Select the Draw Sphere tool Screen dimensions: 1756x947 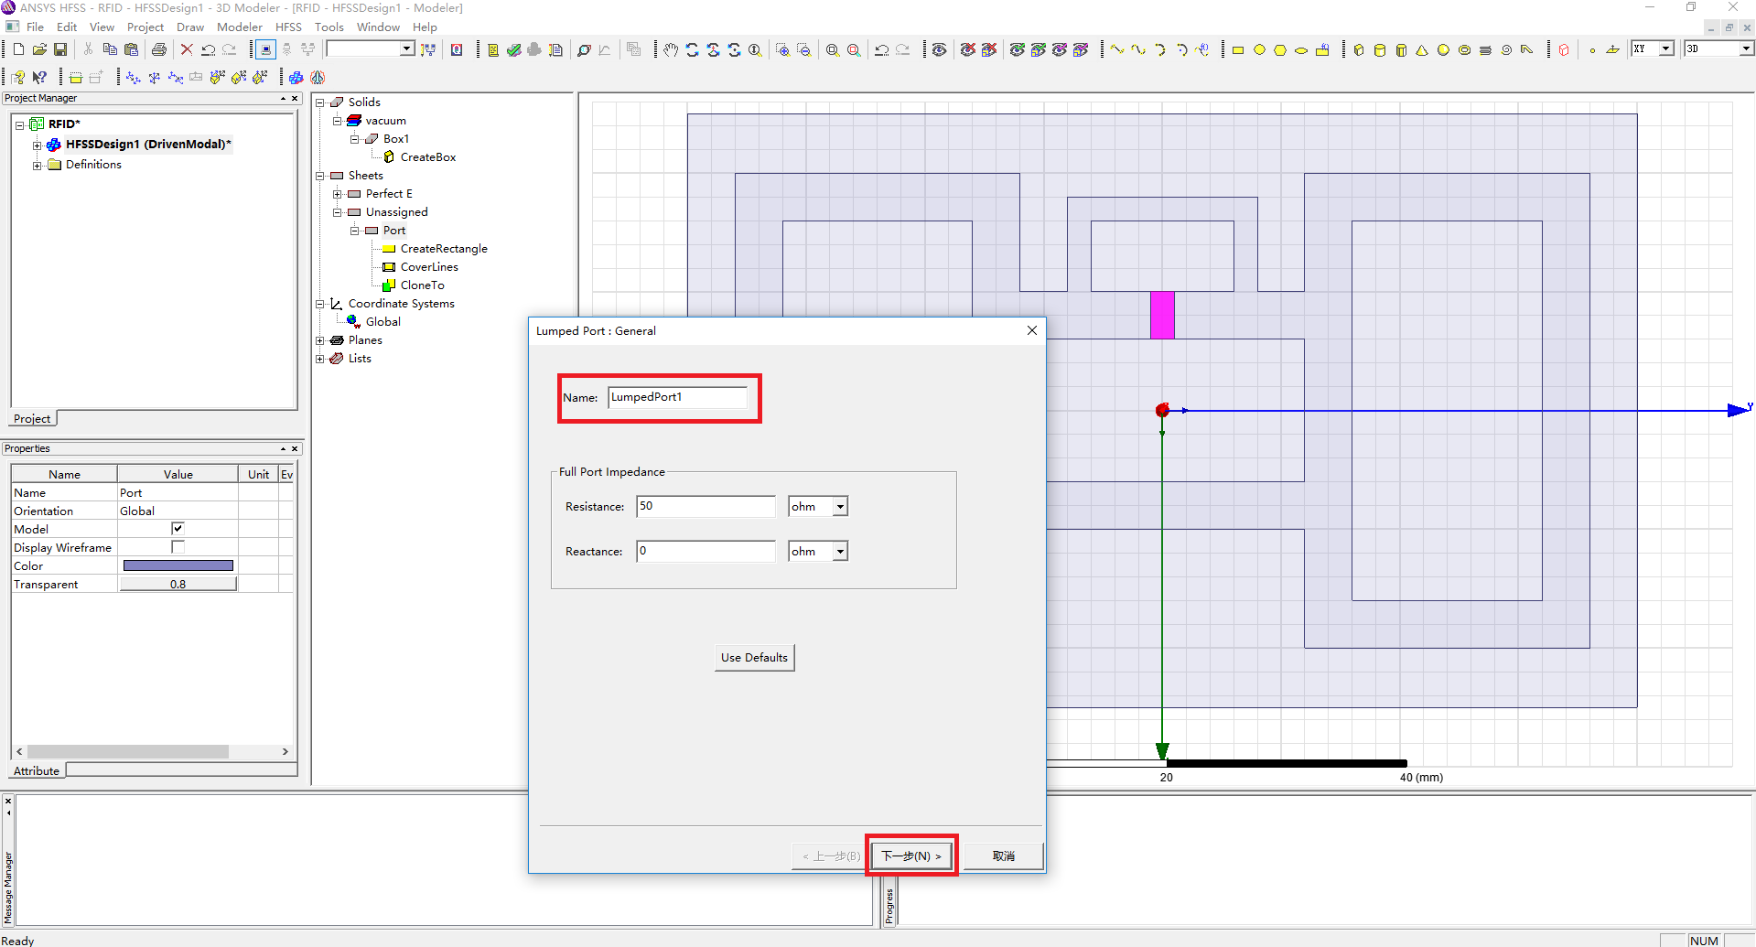pyautogui.click(x=1443, y=49)
